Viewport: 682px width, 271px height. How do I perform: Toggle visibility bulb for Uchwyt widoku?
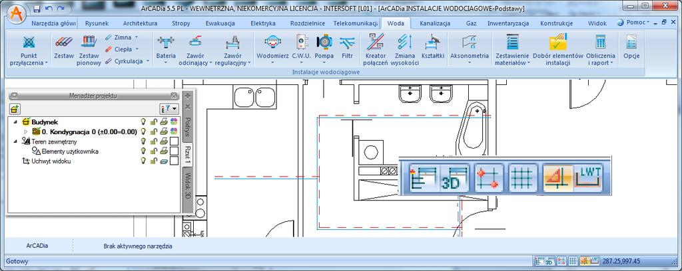(x=142, y=161)
